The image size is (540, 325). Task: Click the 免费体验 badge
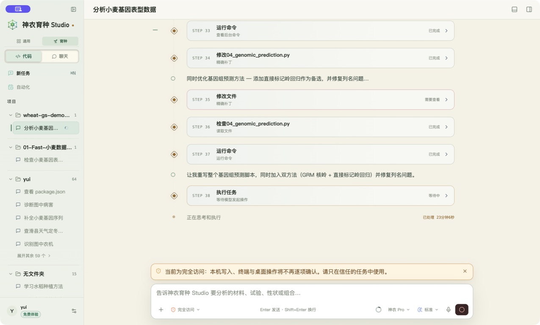click(30, 314)
